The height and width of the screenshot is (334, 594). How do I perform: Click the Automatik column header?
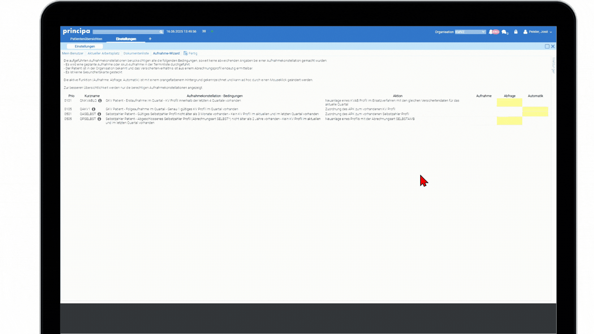point(535,96)
